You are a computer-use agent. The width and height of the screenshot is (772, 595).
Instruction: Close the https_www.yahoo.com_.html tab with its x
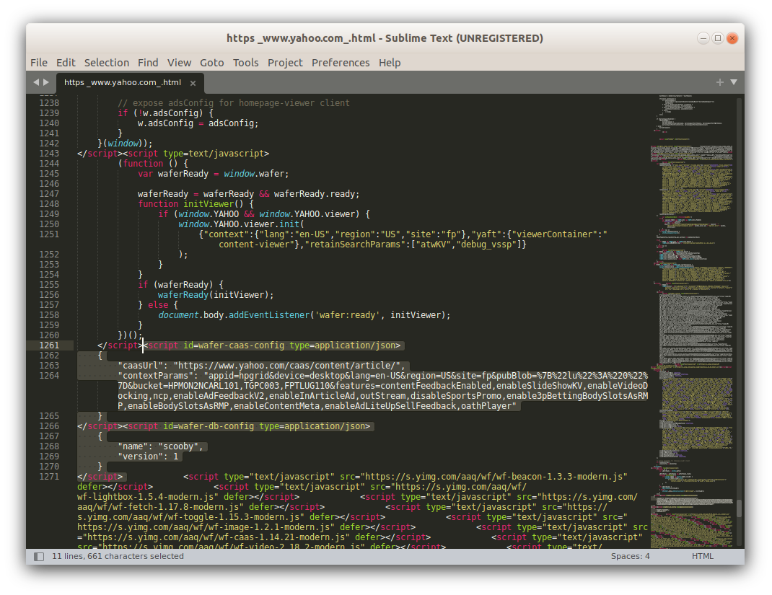(x=192, y=82)
